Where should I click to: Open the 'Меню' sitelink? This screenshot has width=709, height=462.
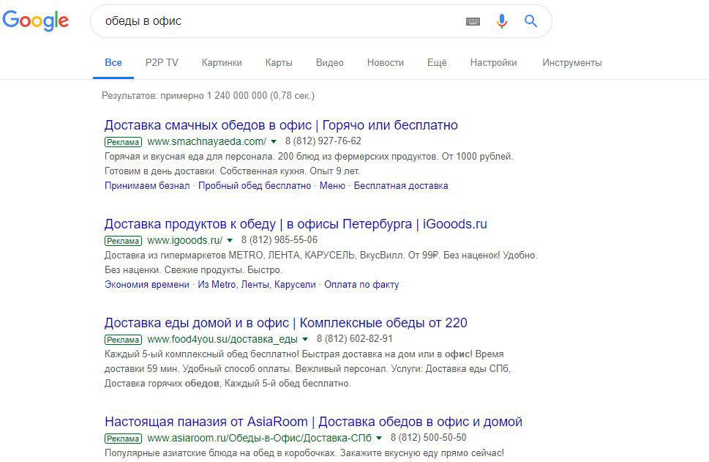(x=332, y=185)
